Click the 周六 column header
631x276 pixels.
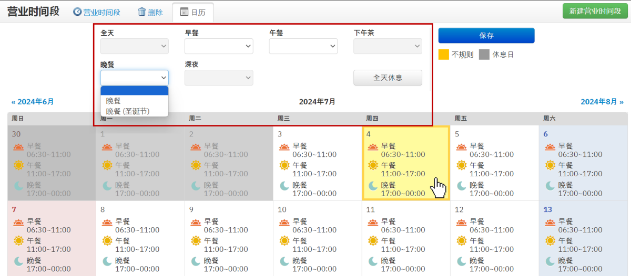coord(583,119)
